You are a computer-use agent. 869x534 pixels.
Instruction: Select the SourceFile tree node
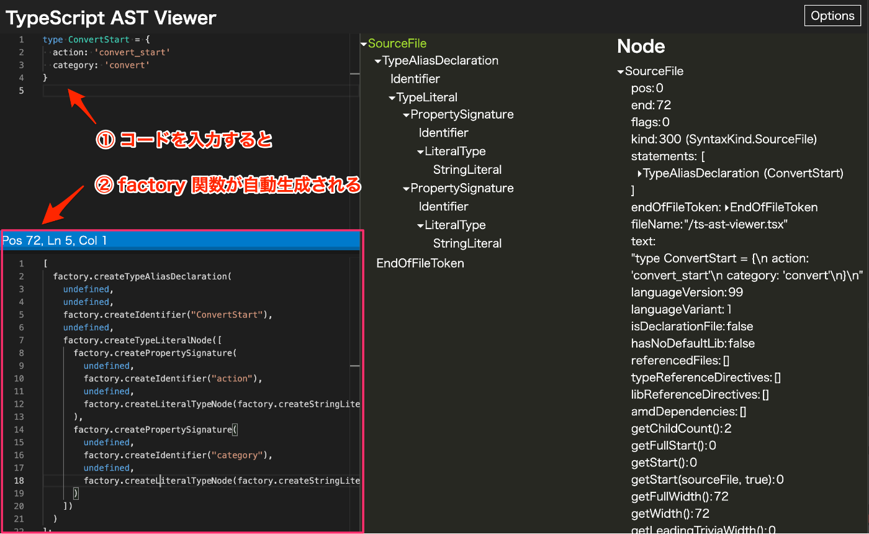coord(397,43)
